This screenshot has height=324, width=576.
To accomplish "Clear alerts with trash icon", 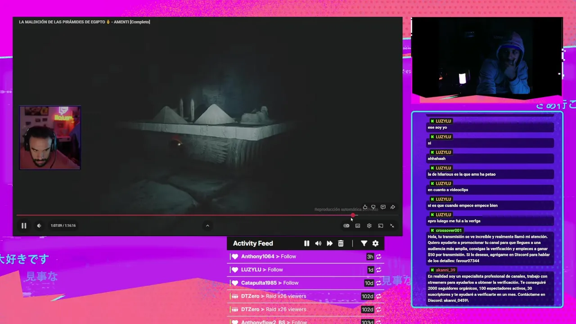I will (341, 243).
